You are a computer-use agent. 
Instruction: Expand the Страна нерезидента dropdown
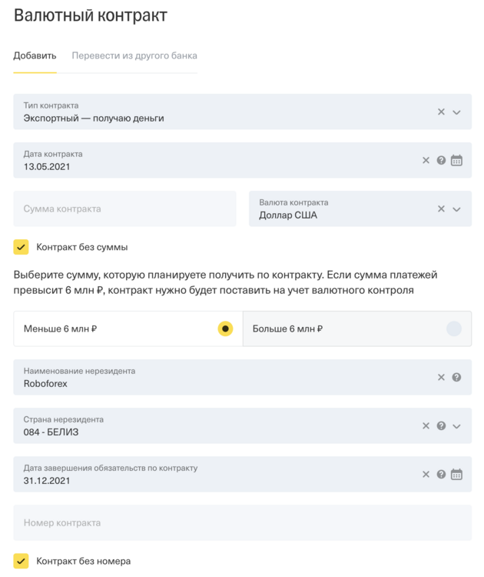point(456,426)
